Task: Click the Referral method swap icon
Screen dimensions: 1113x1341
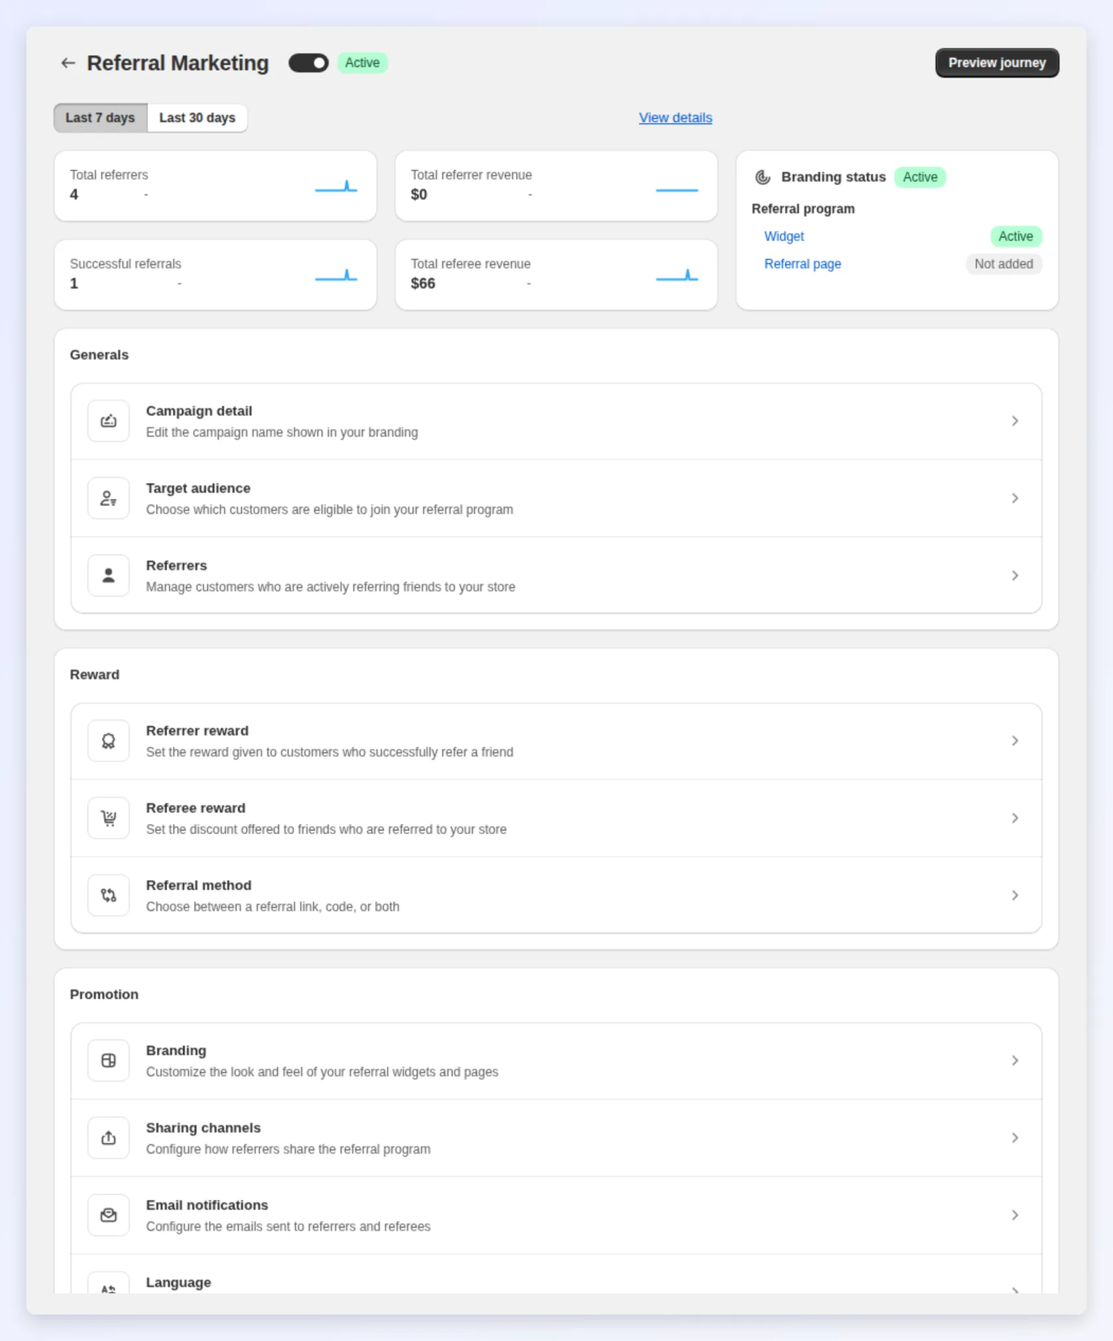Action: [x=109, y=895]
